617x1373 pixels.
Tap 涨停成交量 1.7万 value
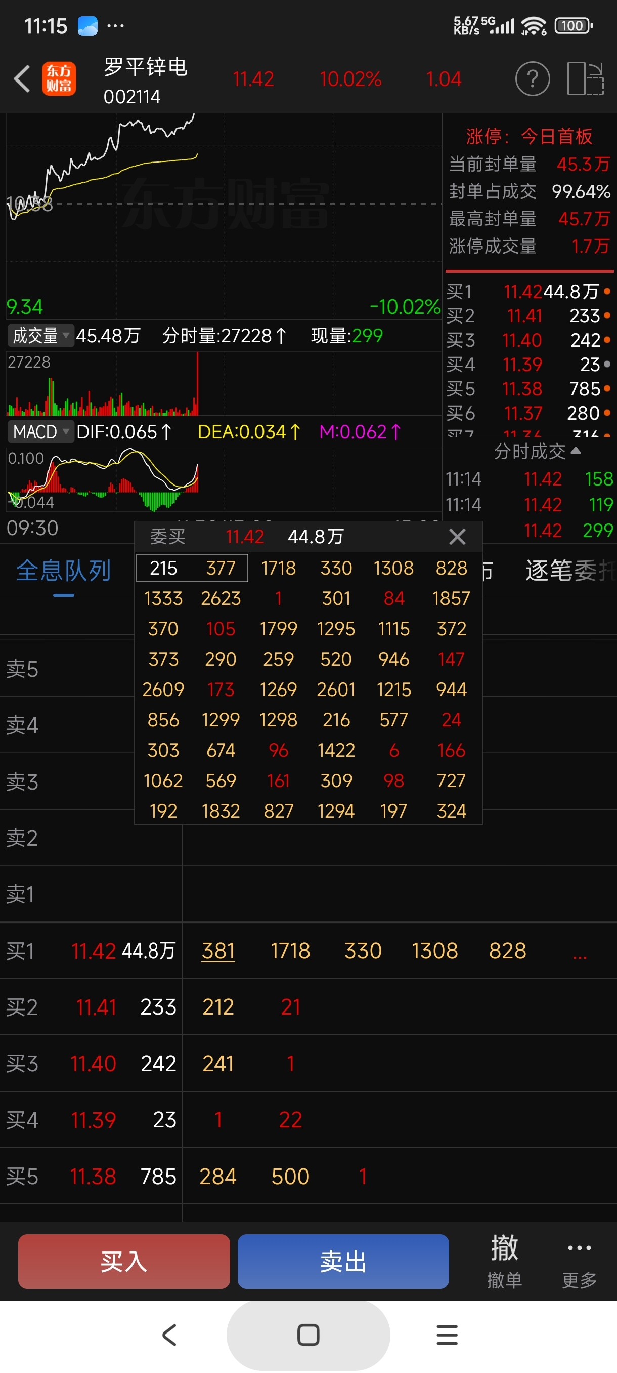coord(590,246)
